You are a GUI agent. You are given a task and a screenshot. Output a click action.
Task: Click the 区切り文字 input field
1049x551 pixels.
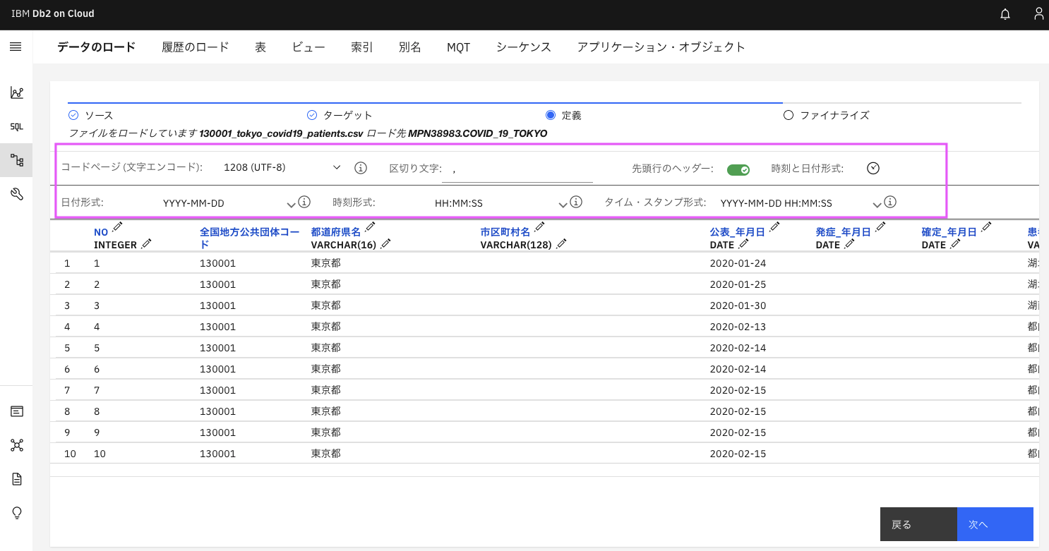pos(517,169)
